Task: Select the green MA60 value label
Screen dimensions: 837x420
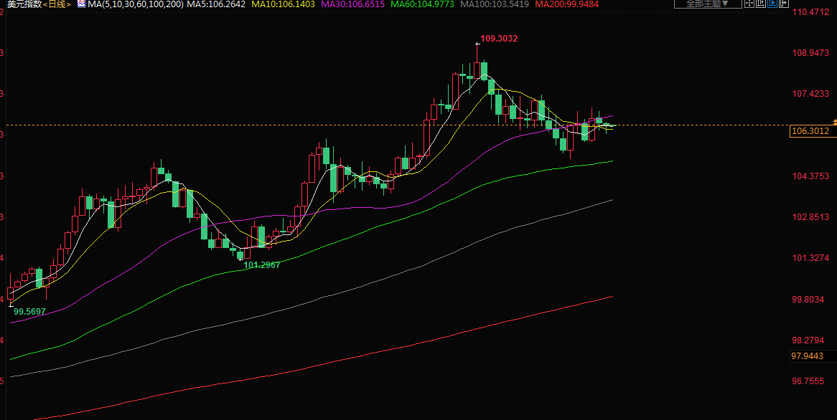Action: (422, 4)
